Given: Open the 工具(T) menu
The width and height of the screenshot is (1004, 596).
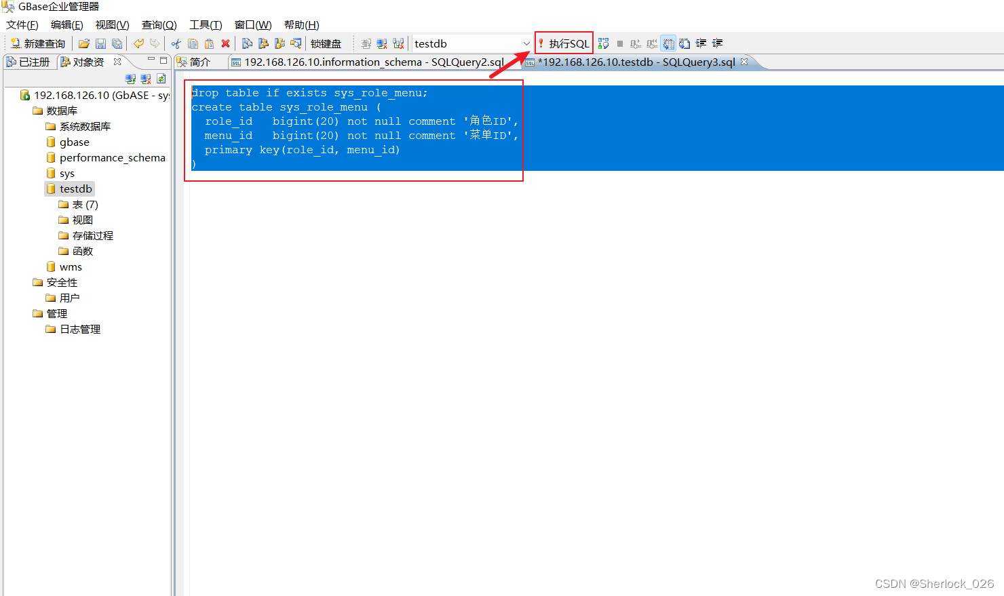Looking at the screenshot, I should tap(206, 24).
